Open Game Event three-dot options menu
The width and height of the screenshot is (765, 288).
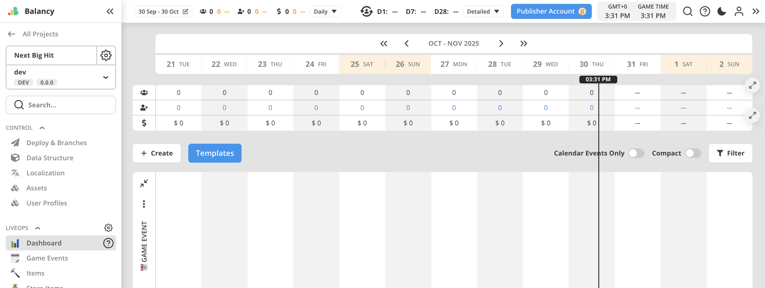(144, 204)
